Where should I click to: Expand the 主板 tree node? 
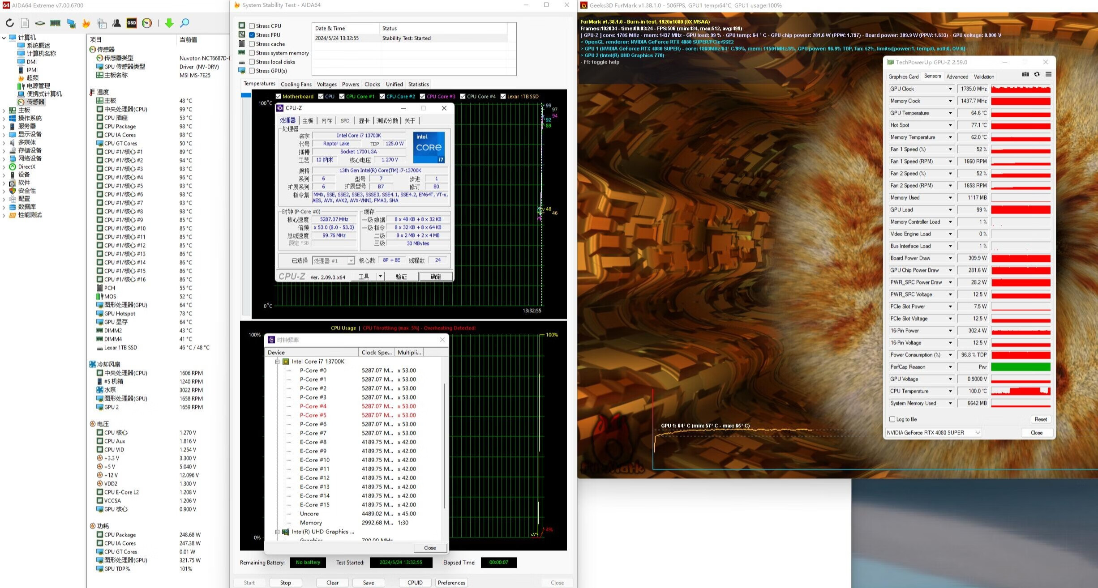tap(4, 110)
